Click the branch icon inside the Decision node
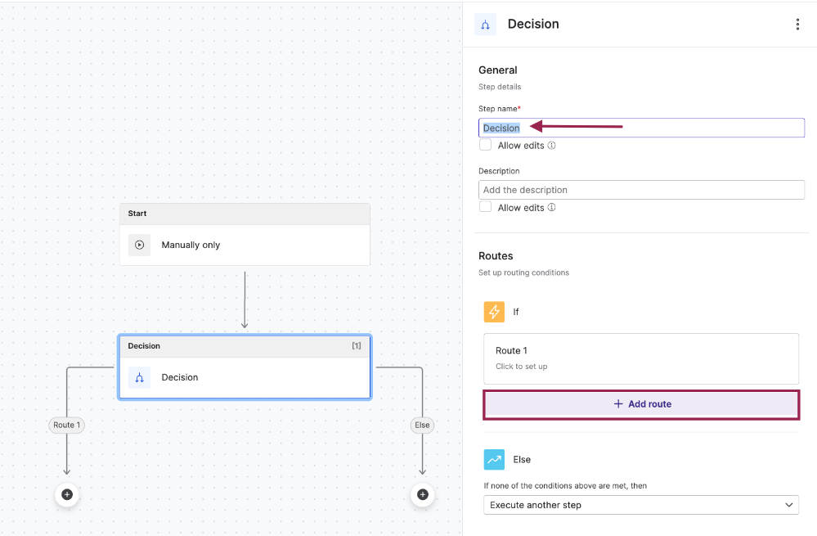The width and height of the screenshot is (817, 536). point(140,377)
